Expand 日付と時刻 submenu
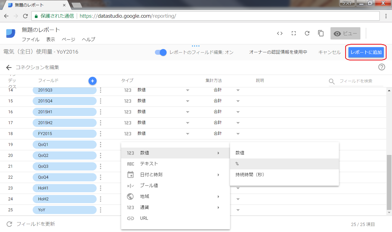The image size is (392, 232). click(x=176, y=175)
